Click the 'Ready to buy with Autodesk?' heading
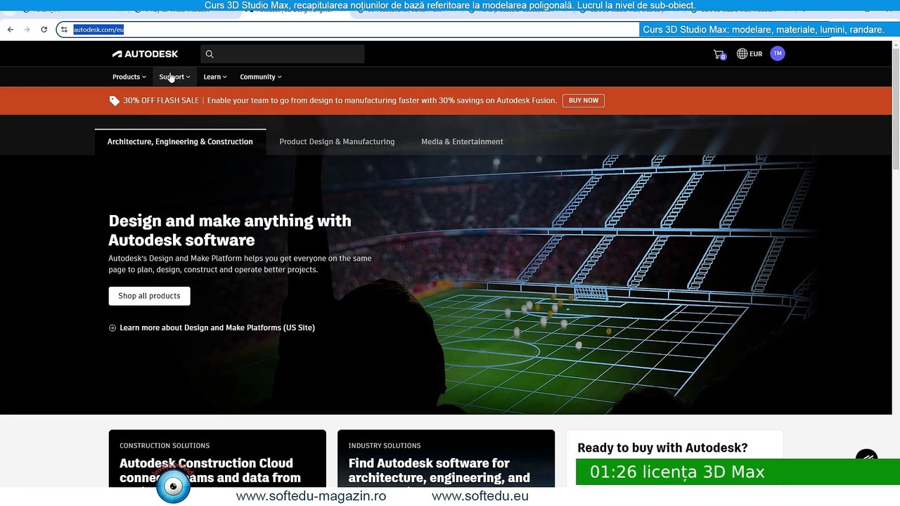Image resolution: width=900 pixels, height=506 pixels. click(662, 448)
